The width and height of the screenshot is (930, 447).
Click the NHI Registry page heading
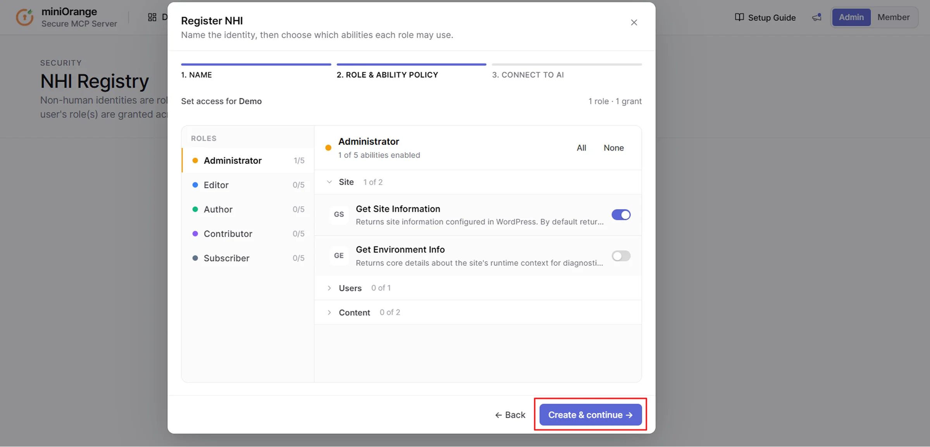pyautogui.click(x=95, y=81)
